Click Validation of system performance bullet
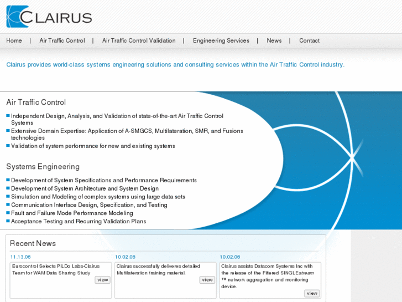Screen dimensions: 402x302 (x=93, y=146)
